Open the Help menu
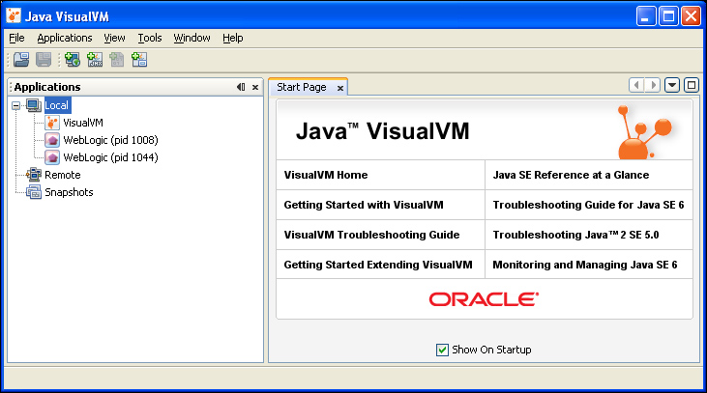Viewport: 707px width, 393px height. coord(233,38)
